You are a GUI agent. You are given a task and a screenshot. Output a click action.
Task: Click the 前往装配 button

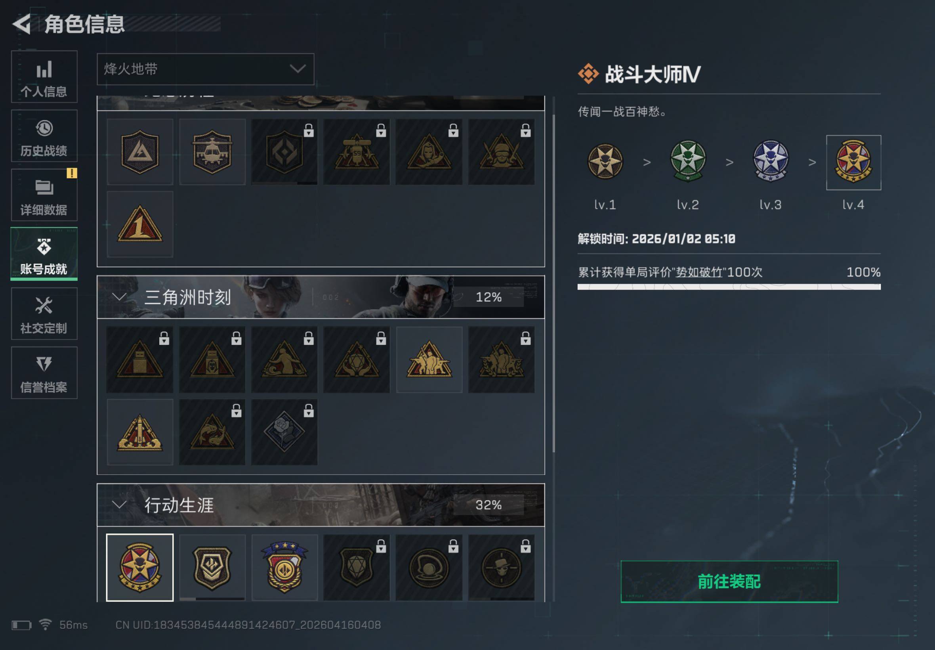point(729,581)
